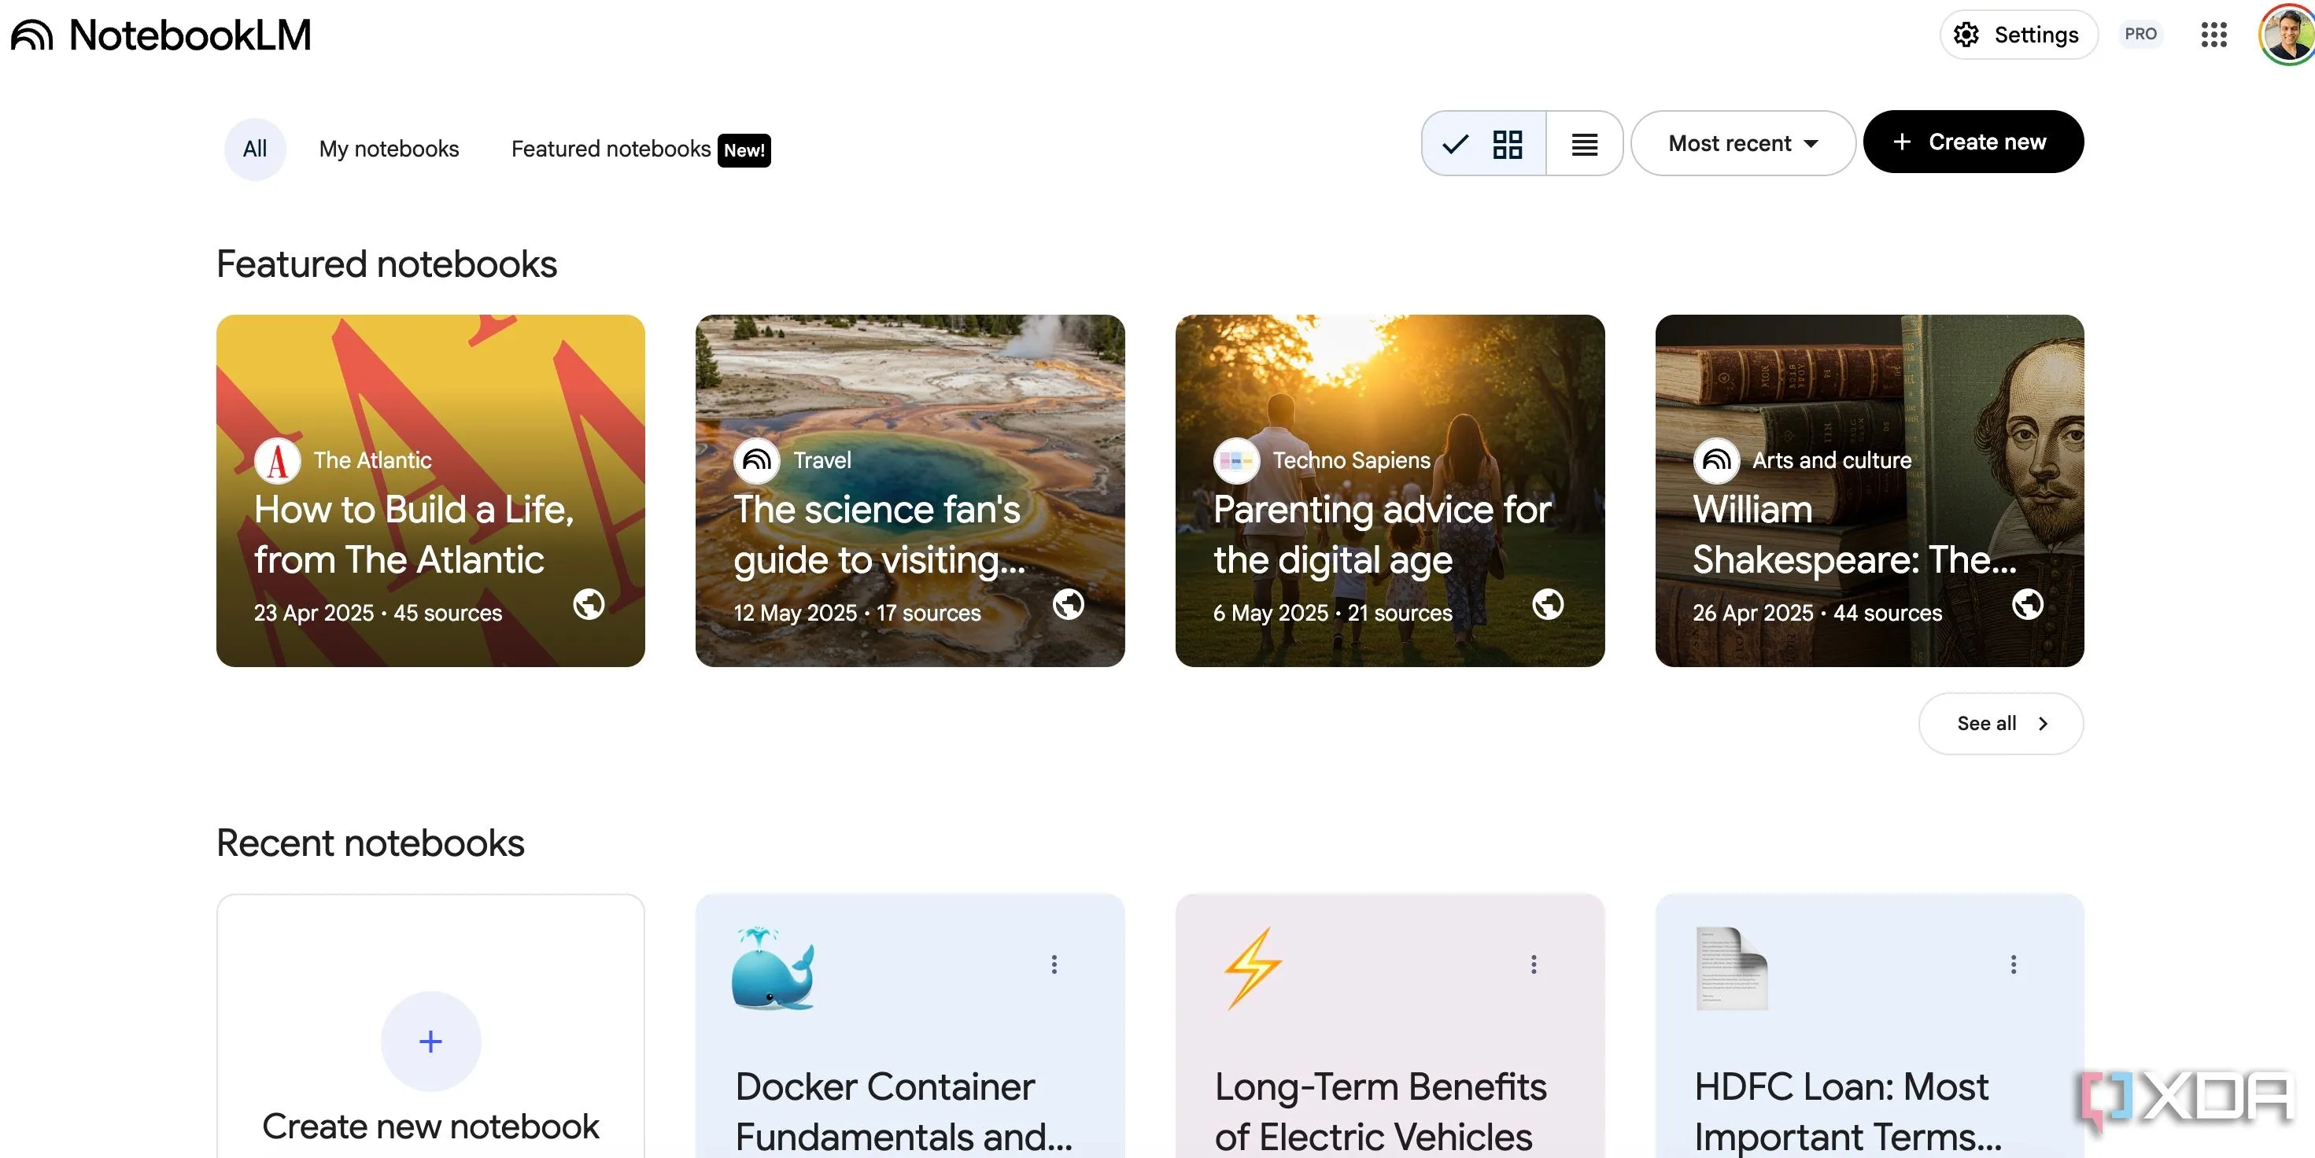The height and width of the screenshot is (1158, 2315).
Task: Click plus icon in Create new button
Action: click(1902, 142)
